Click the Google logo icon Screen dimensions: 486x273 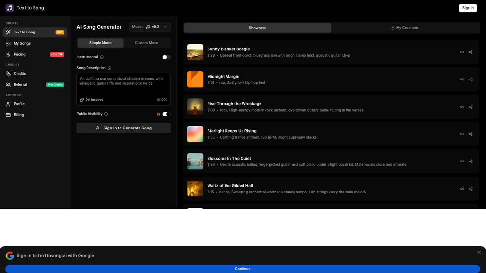pos(10,256)
